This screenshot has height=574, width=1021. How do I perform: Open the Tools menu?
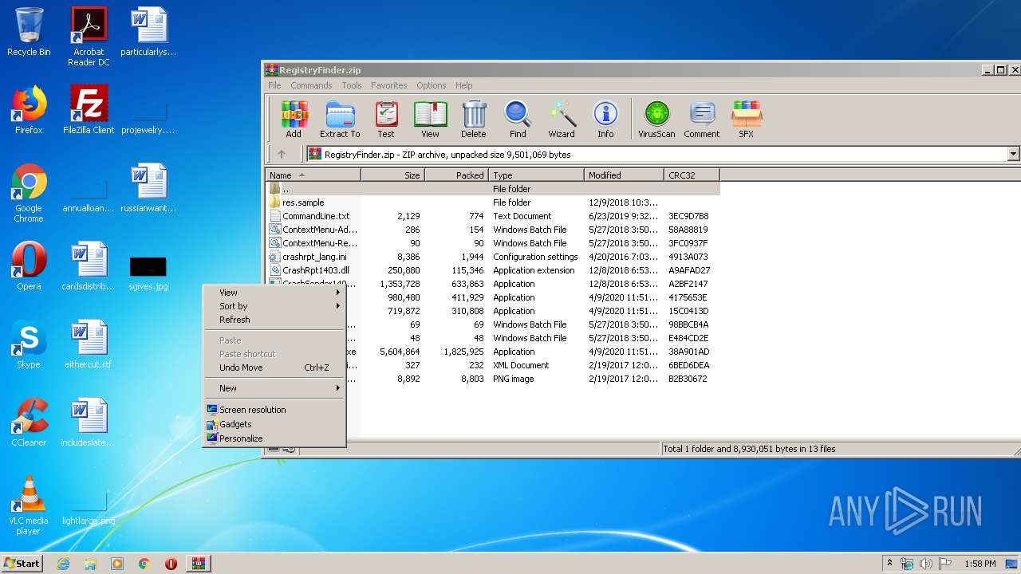352,85
